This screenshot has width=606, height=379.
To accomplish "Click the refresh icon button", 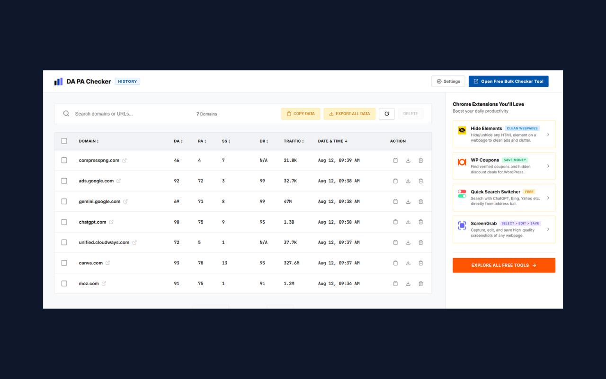I will tap(387, 114).
